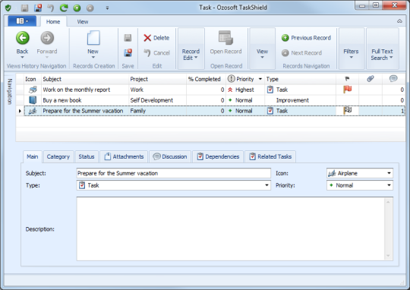Open the blue application menu button
The width and height of the screenshot is (410, 290).
pyautogui.click(x=22, y=21)
